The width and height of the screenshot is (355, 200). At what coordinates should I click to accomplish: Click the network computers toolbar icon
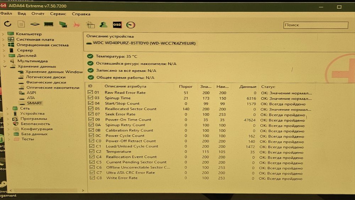pyautogui.click(x=63, y=24)
